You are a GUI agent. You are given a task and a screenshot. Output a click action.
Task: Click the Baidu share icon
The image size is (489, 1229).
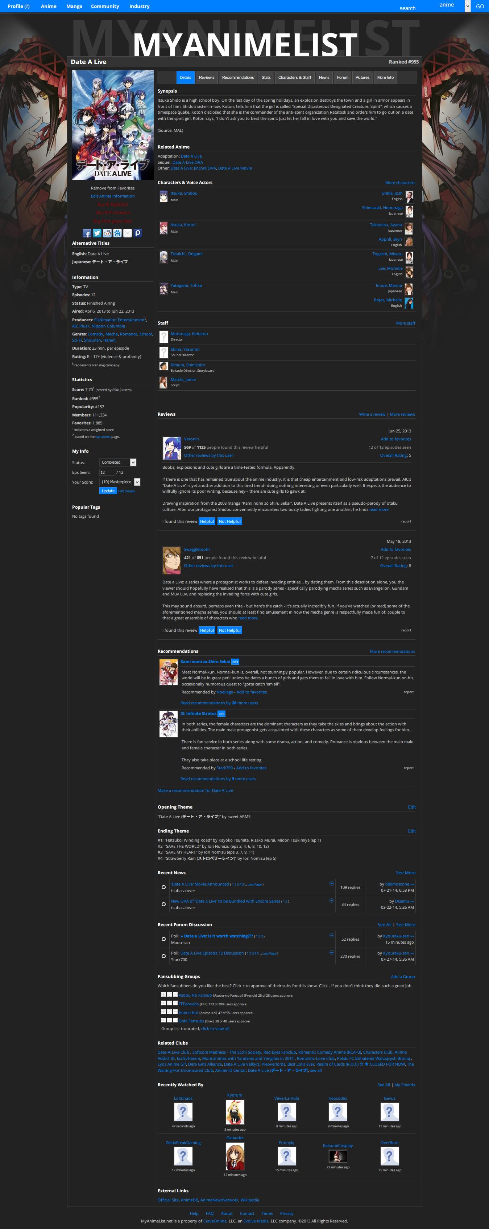(x=117, y=233)
